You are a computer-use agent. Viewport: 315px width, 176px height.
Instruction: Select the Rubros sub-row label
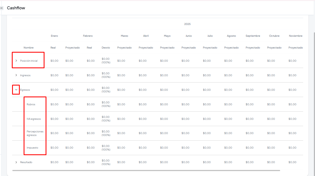31,104
